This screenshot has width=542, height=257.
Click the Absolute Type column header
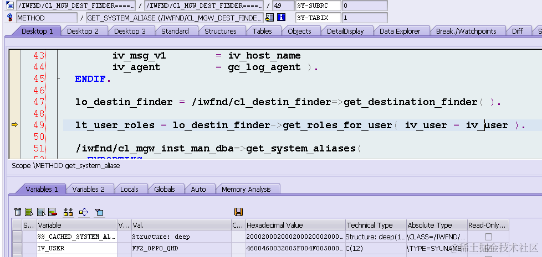(x=437, y=225)
